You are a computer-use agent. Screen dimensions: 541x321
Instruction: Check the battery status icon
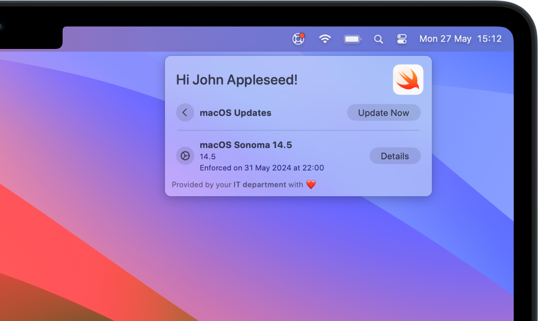tap(353, 39)
